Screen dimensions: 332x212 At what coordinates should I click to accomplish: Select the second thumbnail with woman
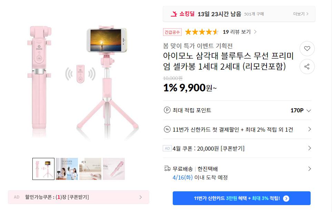pyautogui.click(x=67, y=169)
